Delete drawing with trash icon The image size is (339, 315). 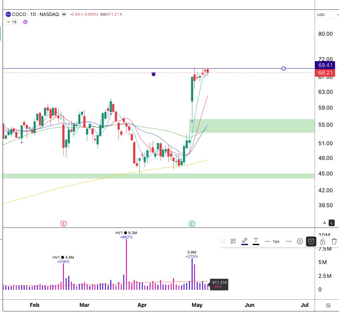pos(334,241)
